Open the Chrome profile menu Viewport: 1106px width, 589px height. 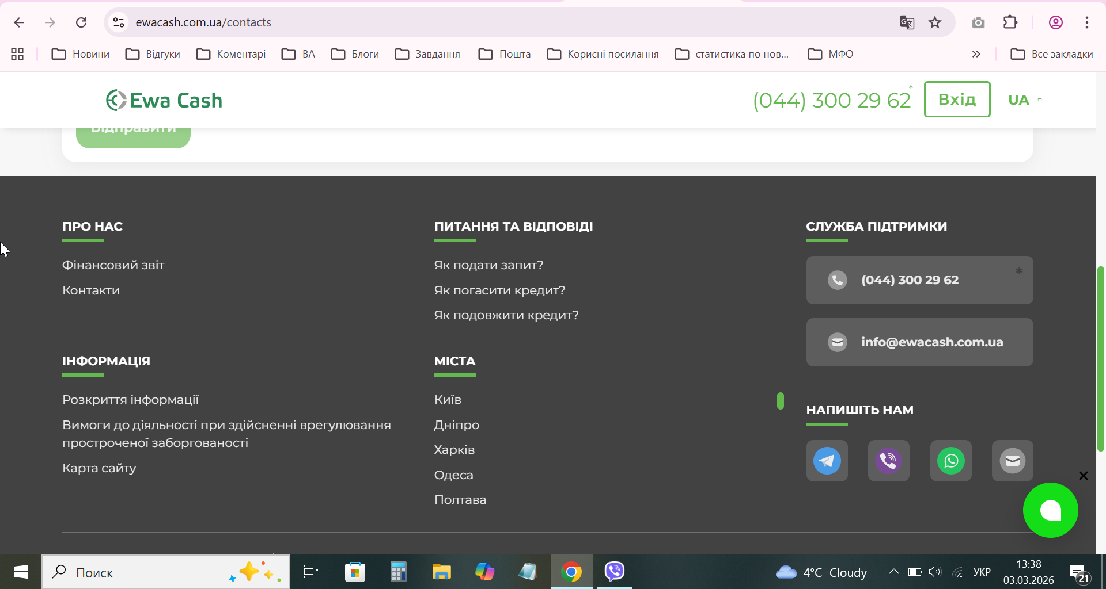coord(1056,22)
